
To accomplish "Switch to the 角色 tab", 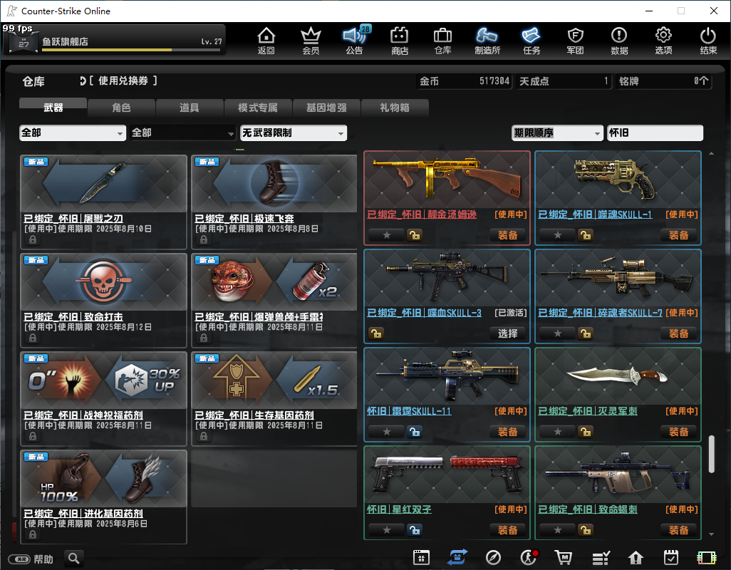I will pyautogui.click(x=121, y=107).
